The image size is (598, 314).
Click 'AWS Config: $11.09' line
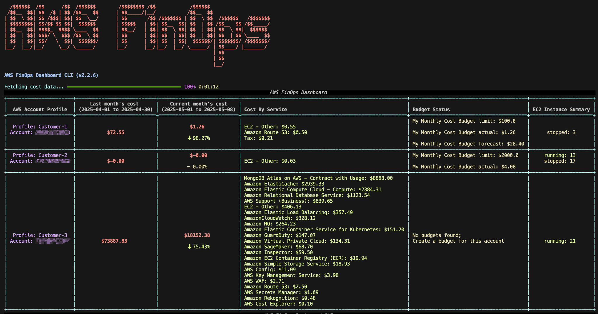(x=270, y=270)
